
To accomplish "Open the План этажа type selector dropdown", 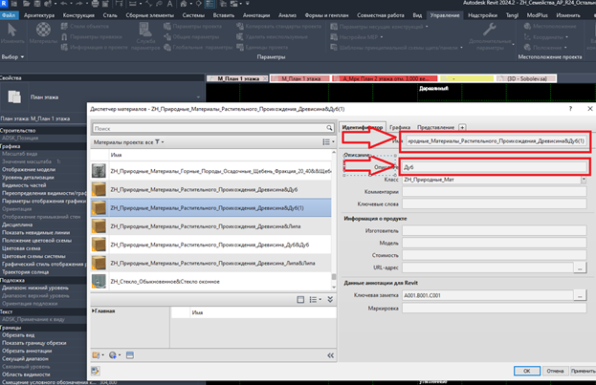I will click(x=198, y=97).
